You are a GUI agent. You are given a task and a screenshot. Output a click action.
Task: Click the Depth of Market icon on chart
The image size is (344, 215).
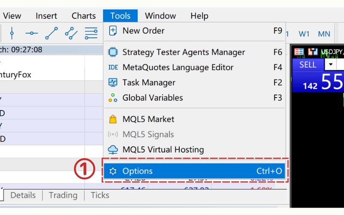pyautogui.click(x=299, y=52)
